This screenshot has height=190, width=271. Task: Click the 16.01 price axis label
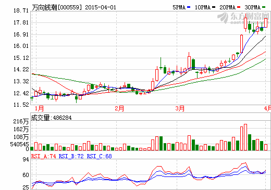click(21, 46)
